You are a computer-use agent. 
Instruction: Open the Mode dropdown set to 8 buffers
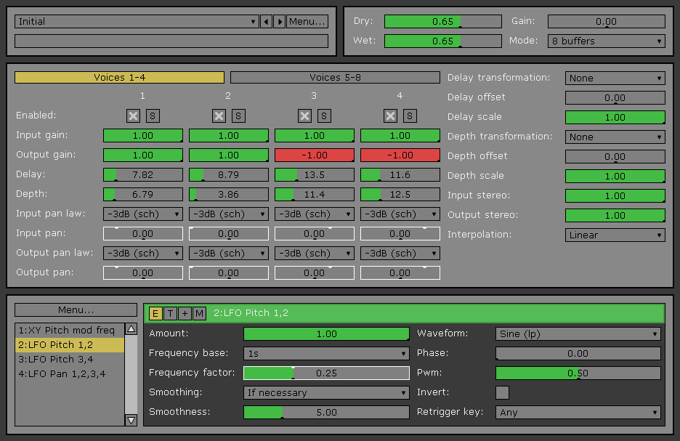coord(606,41)
